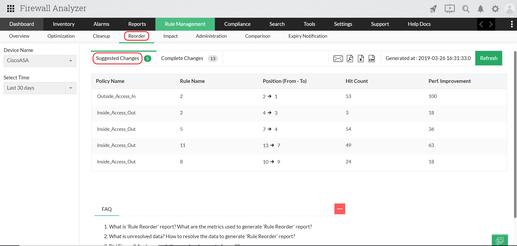Open settings using the gear icon
The image size is (517, 246).
click(x=495, y=9)
